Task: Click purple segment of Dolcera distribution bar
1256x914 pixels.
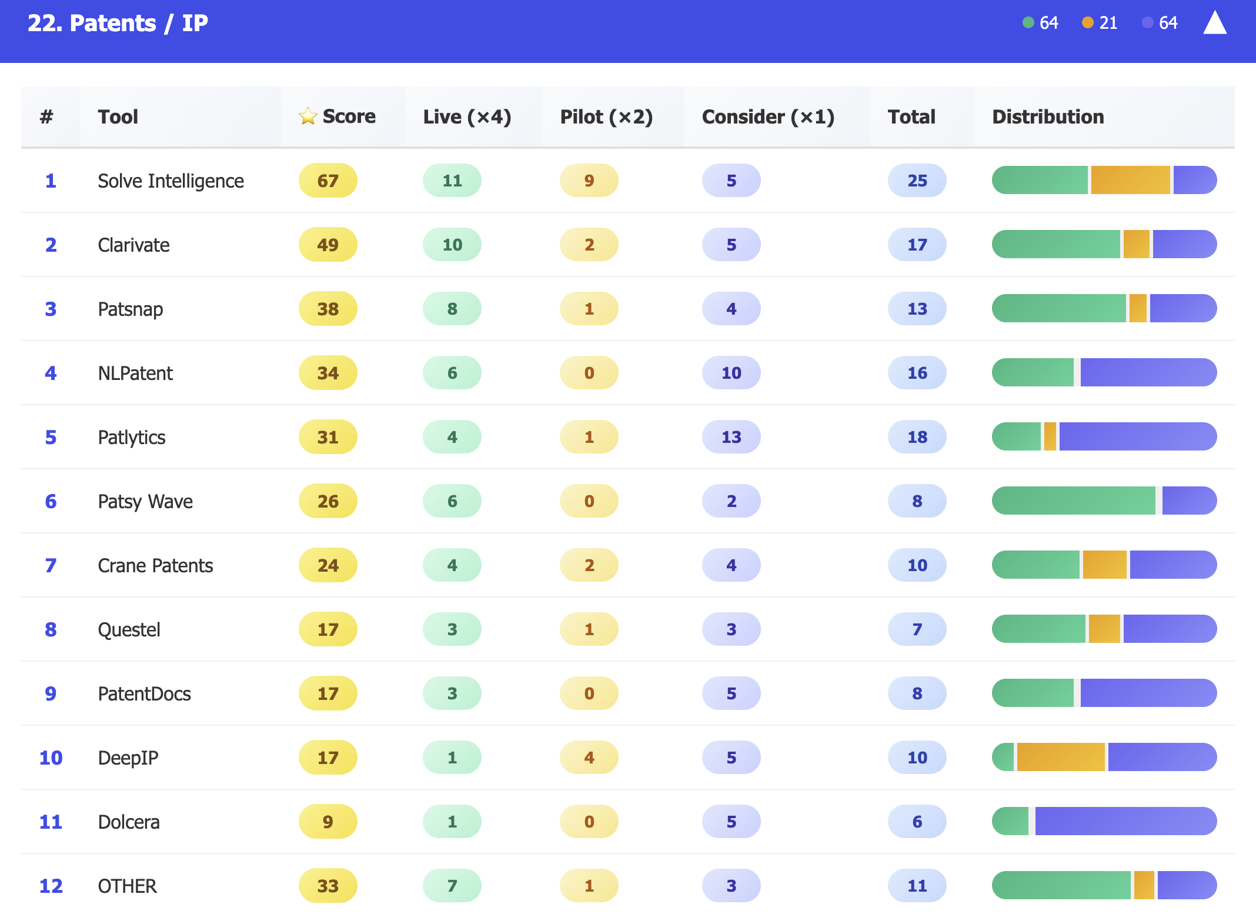Action: click(1124, 821)
